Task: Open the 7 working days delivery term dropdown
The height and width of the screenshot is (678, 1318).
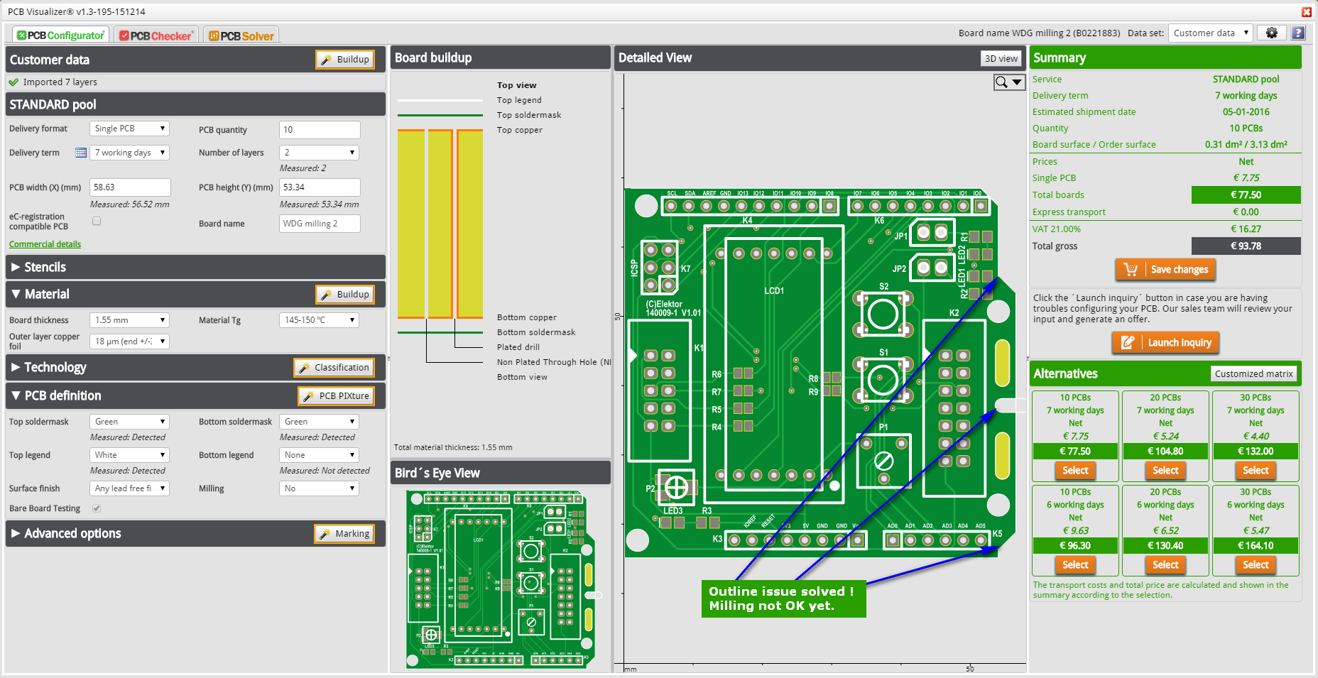Action: coord(129,153)
